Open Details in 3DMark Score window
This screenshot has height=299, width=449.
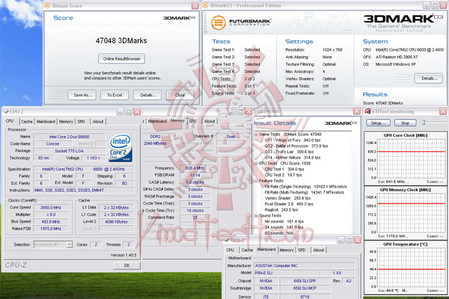(148, 95)
